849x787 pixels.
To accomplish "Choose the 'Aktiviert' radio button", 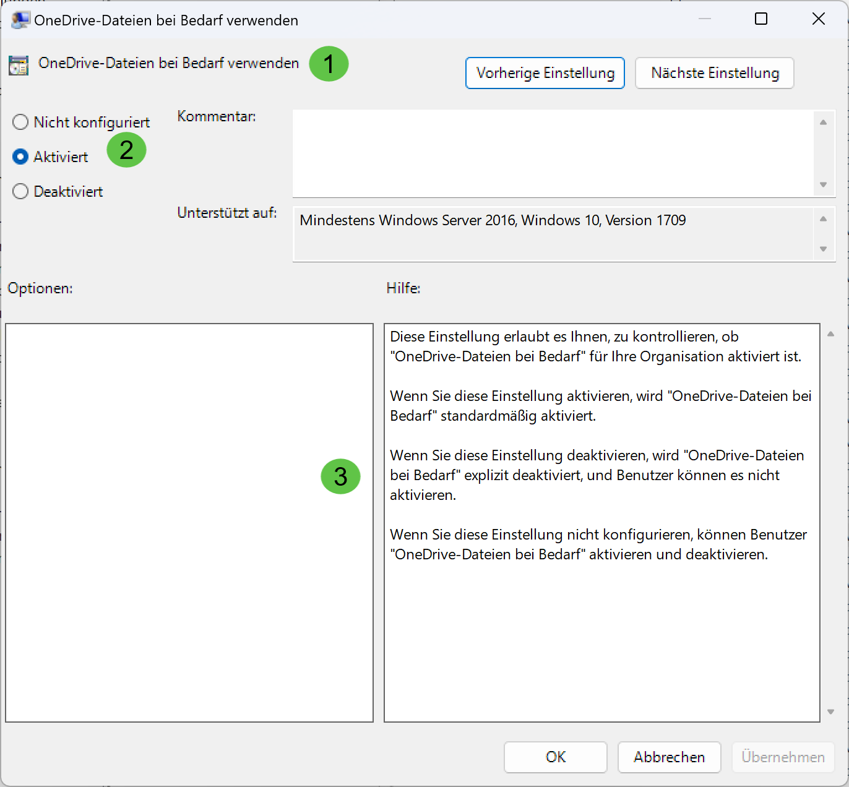I will [21, 157].
